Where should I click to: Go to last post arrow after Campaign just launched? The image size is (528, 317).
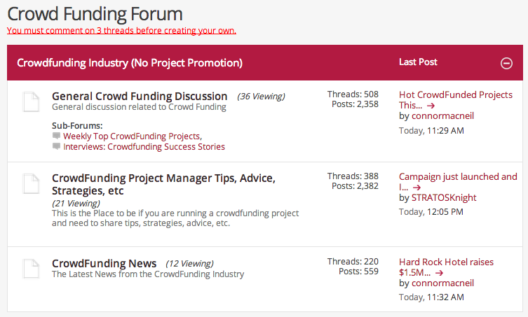coord(417,188)
